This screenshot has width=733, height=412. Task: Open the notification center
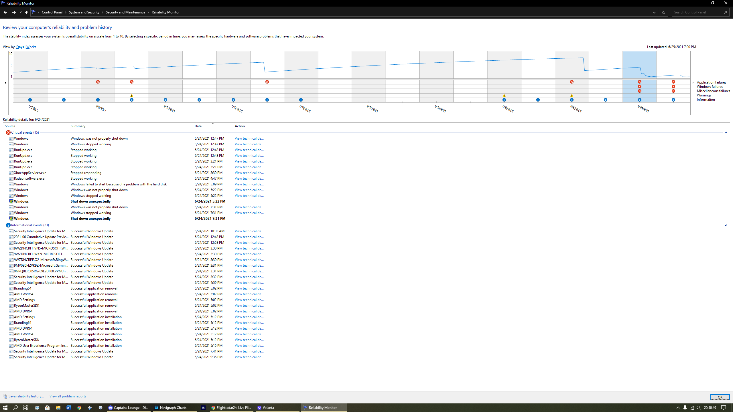click(x=724, y=408)
